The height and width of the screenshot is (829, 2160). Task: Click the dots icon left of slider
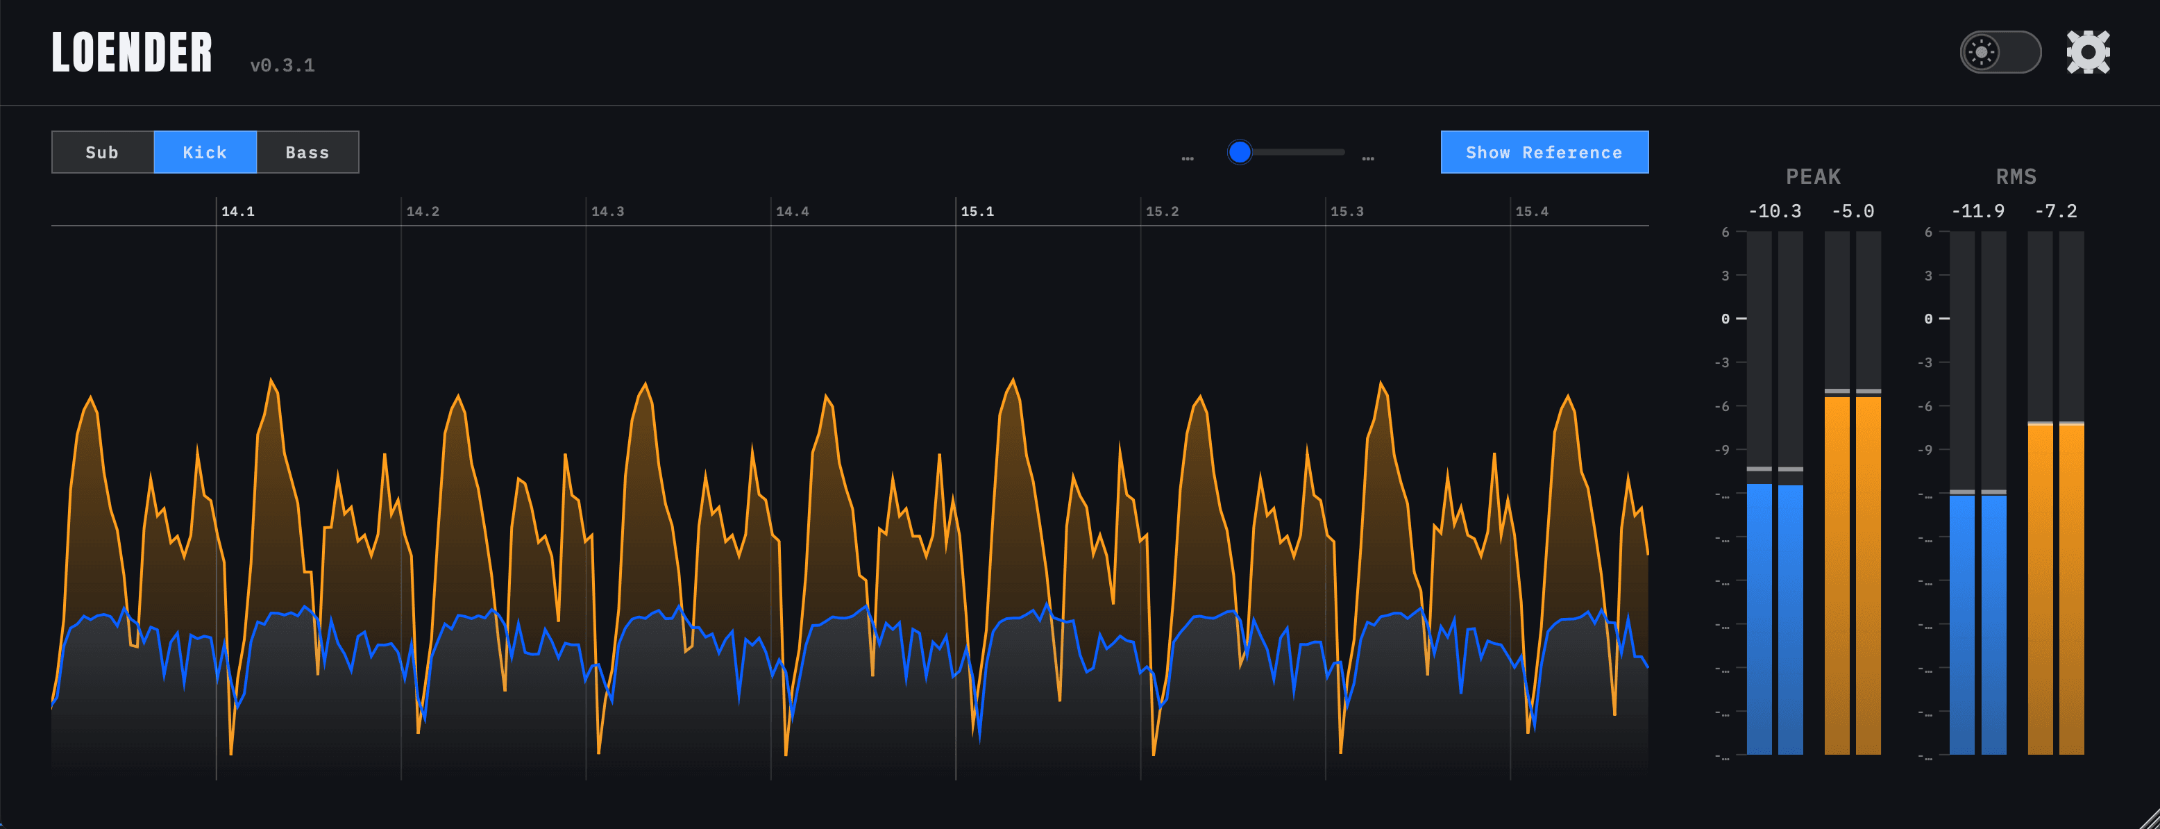click(1186, 158)
